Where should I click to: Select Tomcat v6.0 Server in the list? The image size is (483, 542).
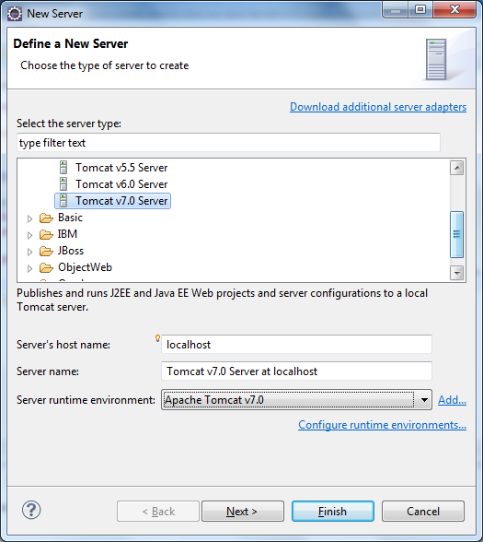(121, 184)
